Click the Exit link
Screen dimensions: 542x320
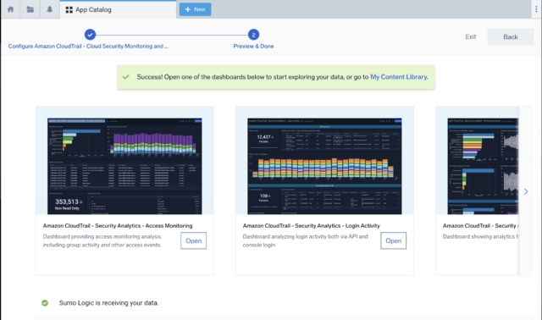(471, 36)
